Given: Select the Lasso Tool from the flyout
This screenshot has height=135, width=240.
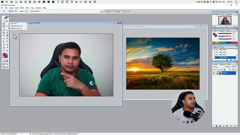Looking at the screenshot, I should pyautogui.click(x=18, y=24).
